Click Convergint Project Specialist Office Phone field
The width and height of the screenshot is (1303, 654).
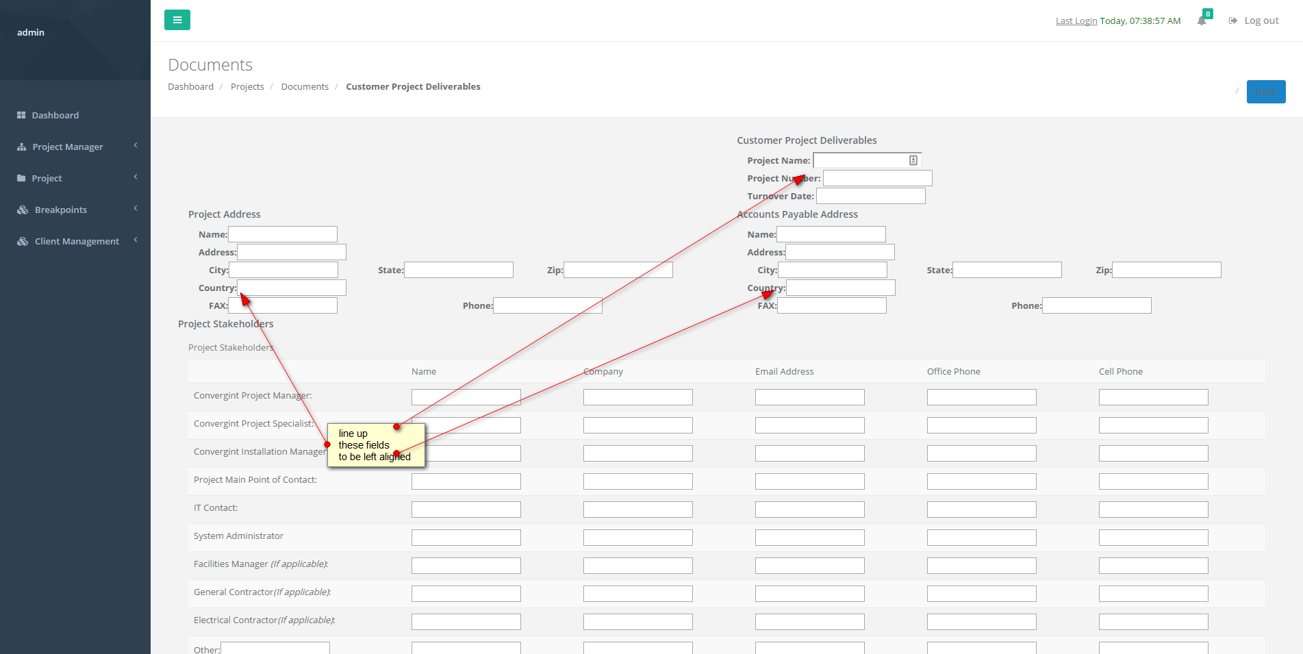tap(982, 425)
